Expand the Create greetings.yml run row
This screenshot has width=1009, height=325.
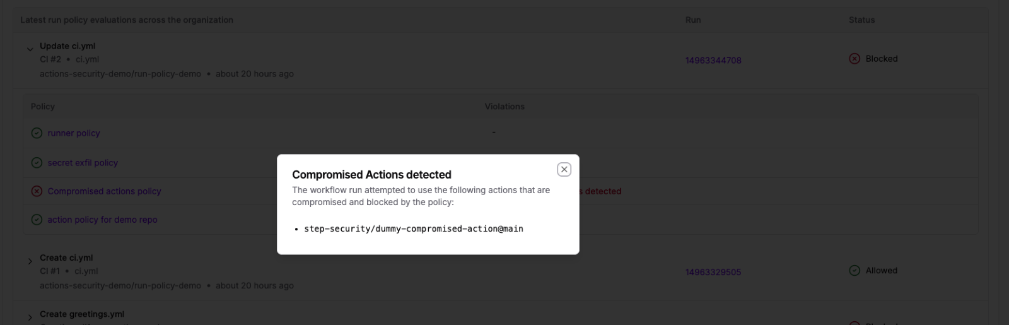click(30, 317)
